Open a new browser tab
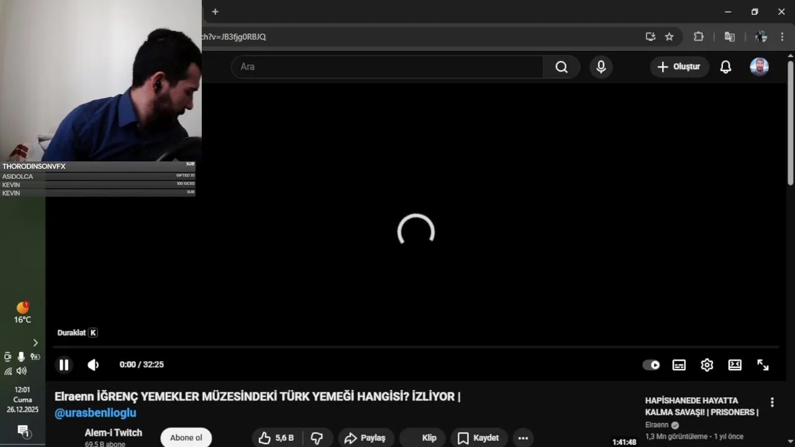The height and width of the screenshot is (447, 795). coord(215,12)
